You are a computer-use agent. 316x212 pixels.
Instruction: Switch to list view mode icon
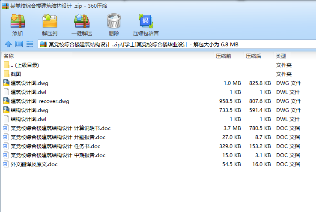(30, 44)
